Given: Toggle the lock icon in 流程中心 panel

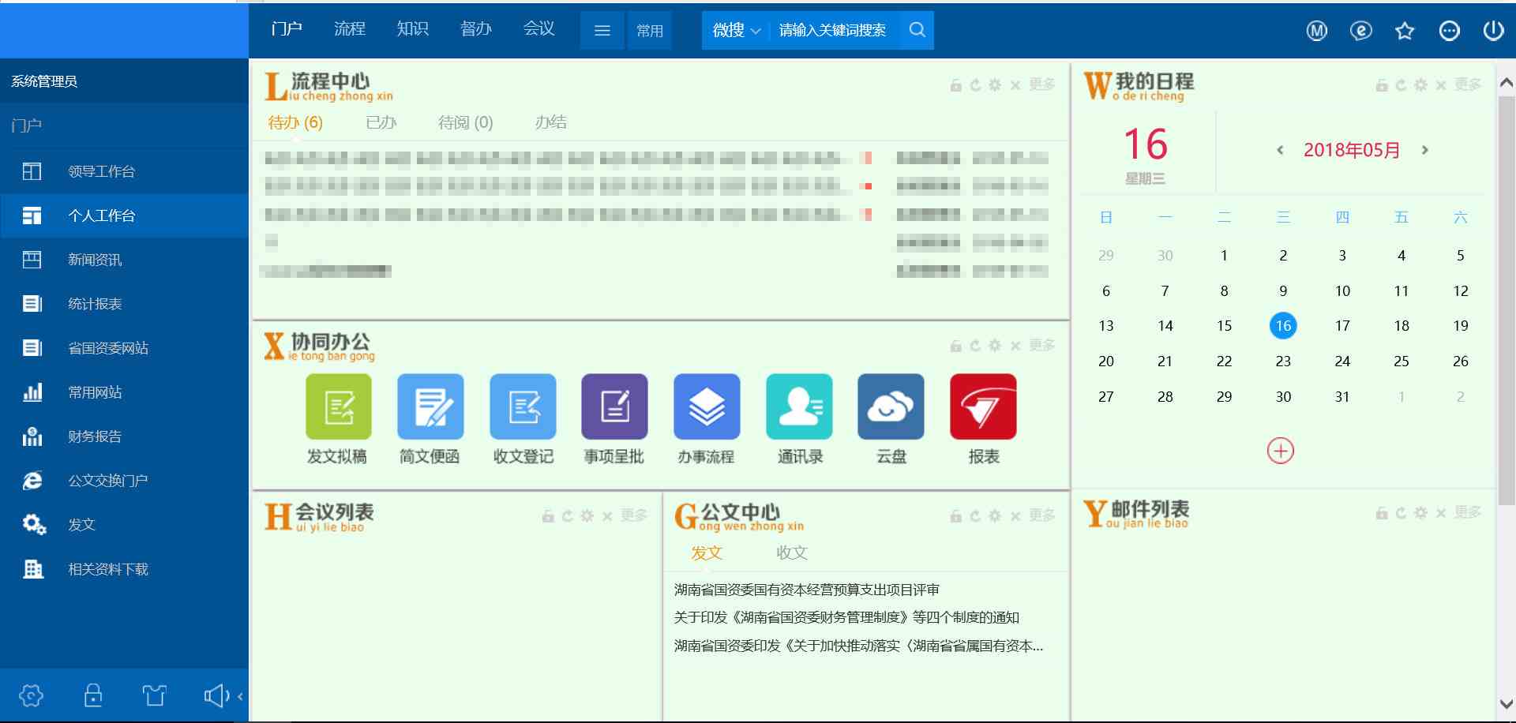Looking at the screenshot, I should (x=955, y=85).
